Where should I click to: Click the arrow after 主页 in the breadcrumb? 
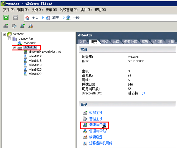coord(43,17)
